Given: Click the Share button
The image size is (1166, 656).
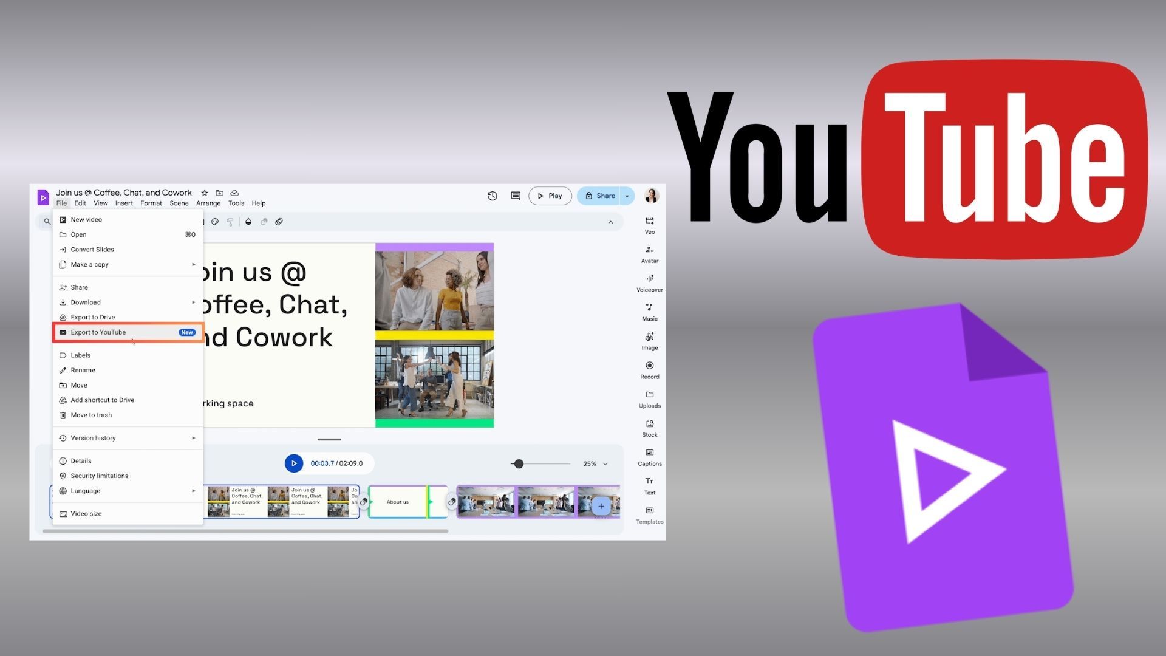Looking at the screenshot, I should 599,196.
